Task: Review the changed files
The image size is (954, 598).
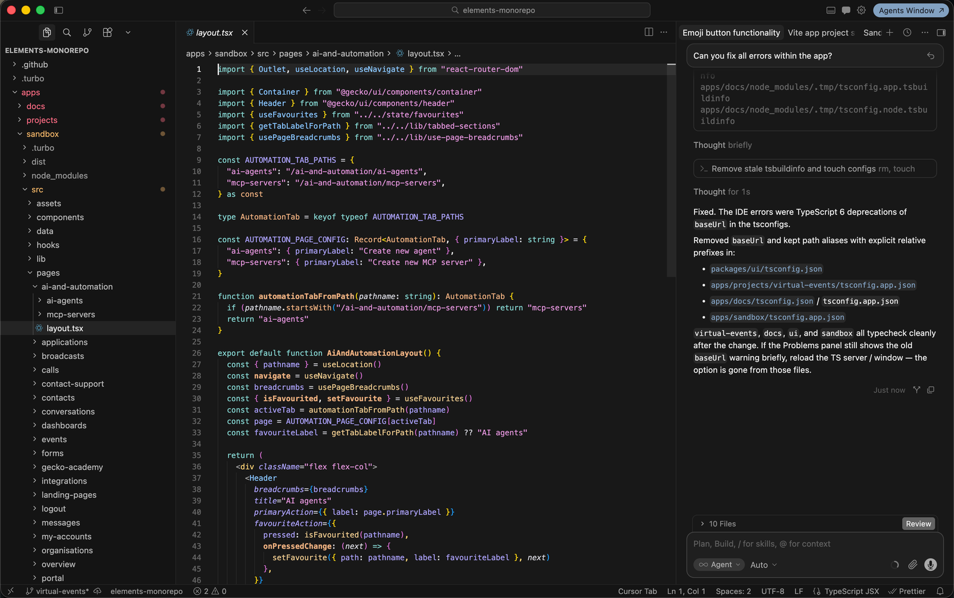Action: [918, 523]
